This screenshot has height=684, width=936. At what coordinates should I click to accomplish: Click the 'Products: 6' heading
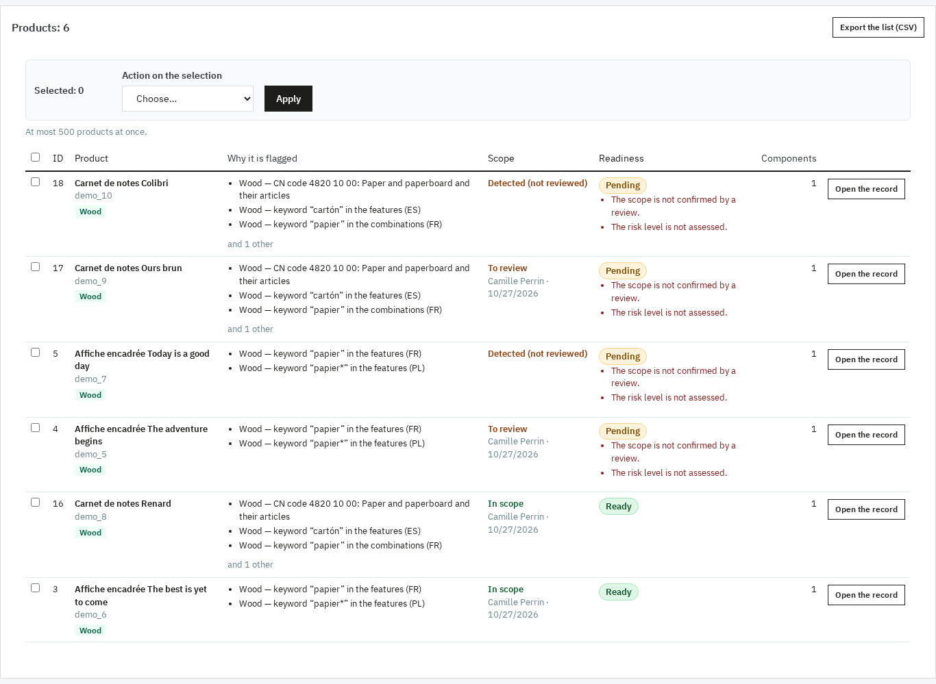[x=40, y=28]
